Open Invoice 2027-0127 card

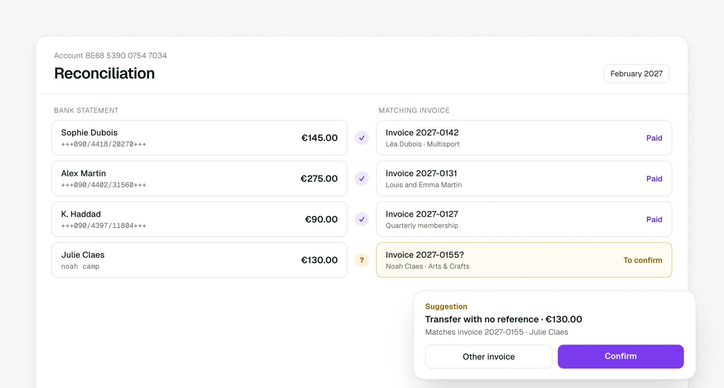pyautogui.click(x=524, y=219)
